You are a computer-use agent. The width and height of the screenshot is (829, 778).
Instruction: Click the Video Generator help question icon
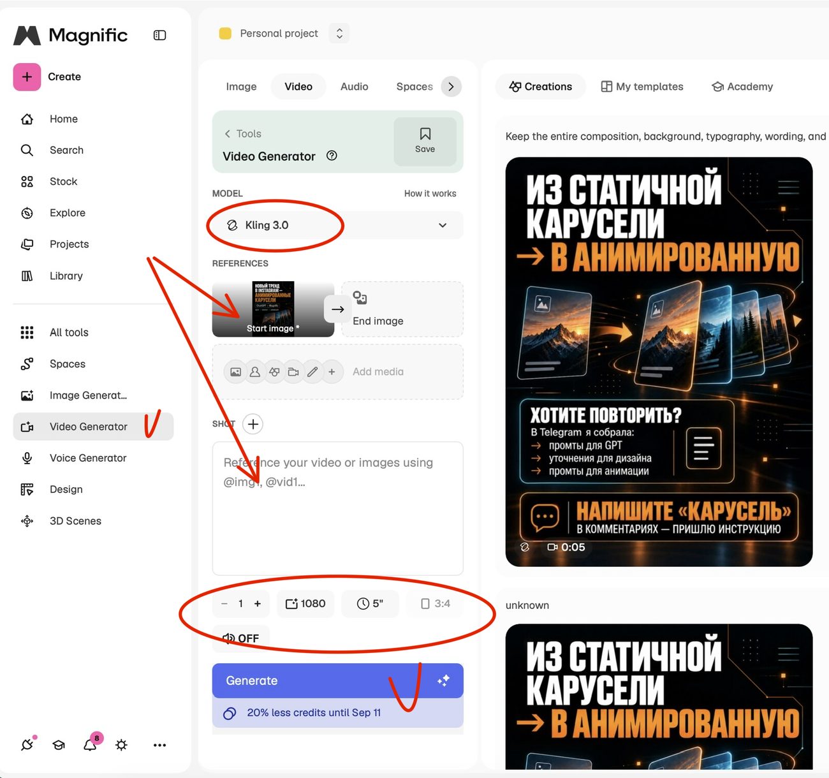pos(332,156)
